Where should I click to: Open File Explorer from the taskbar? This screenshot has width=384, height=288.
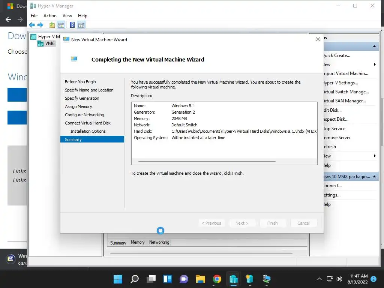coord(200,279)
